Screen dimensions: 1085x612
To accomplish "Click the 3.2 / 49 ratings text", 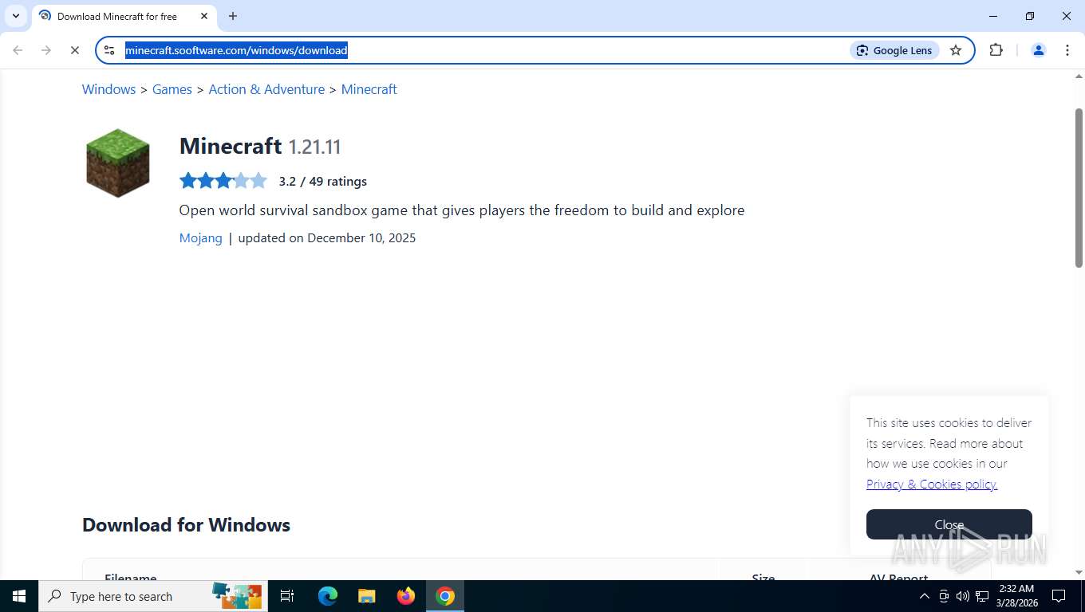I will pyautogui.click(x=323, y=182).
